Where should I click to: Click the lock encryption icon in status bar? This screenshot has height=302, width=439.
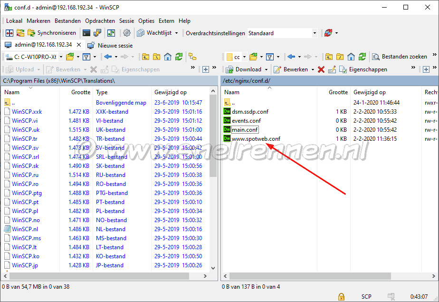pos(341,296)
